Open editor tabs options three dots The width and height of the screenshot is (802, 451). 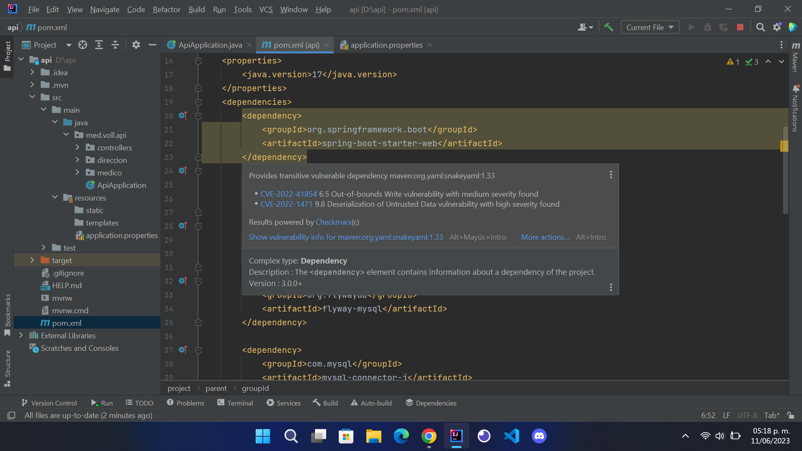(x=782, y=45)
